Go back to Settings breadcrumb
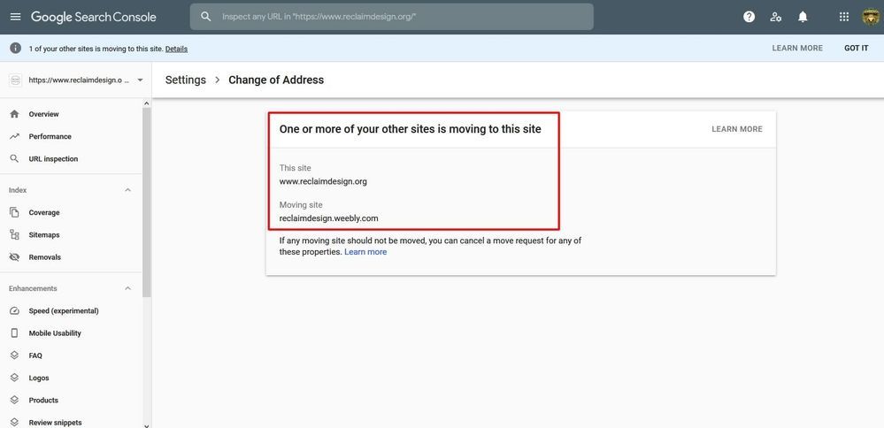 point(186,80)
